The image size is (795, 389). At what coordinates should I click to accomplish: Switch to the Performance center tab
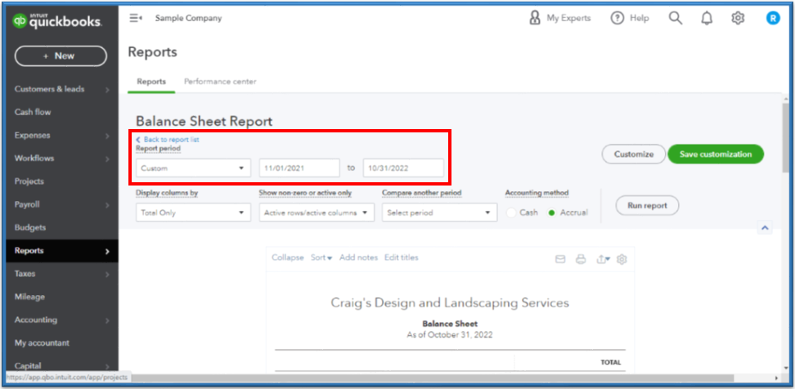220,82
